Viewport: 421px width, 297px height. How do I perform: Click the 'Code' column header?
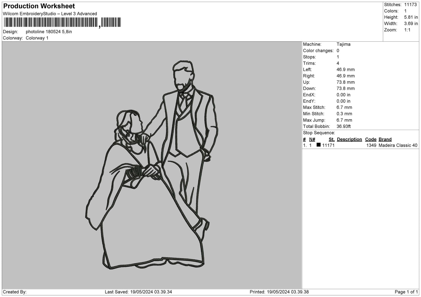371,139
